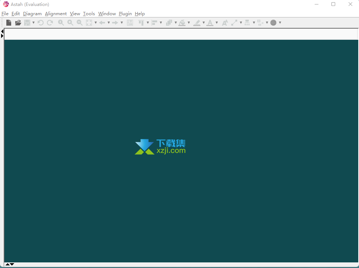Open the adjust size dropdown arrow
Viewport: 359px width, 268px height.
pyautogui.click(x=267, y=23)
